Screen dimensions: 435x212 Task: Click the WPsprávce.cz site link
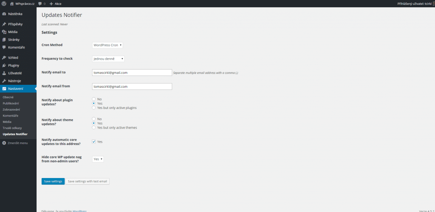click(25, 3)
